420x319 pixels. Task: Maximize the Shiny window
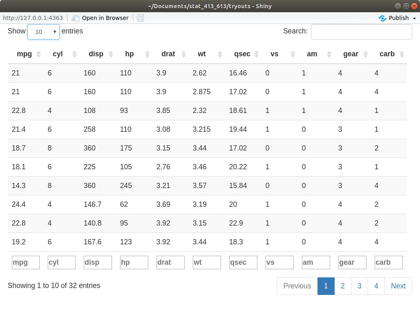[406, 6]
